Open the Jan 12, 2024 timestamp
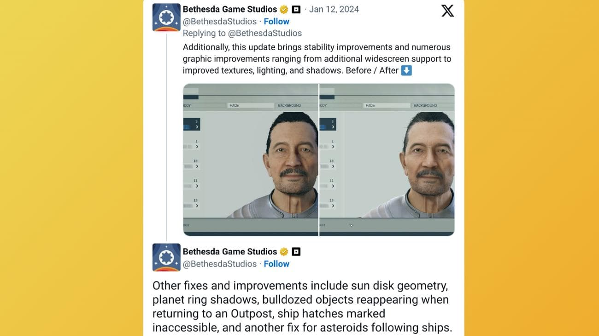 coord(334,9)
